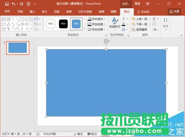Select the oval shape in gallery
Image resolution: width=185 pixels, height=137 pixels.
[27, 19]
